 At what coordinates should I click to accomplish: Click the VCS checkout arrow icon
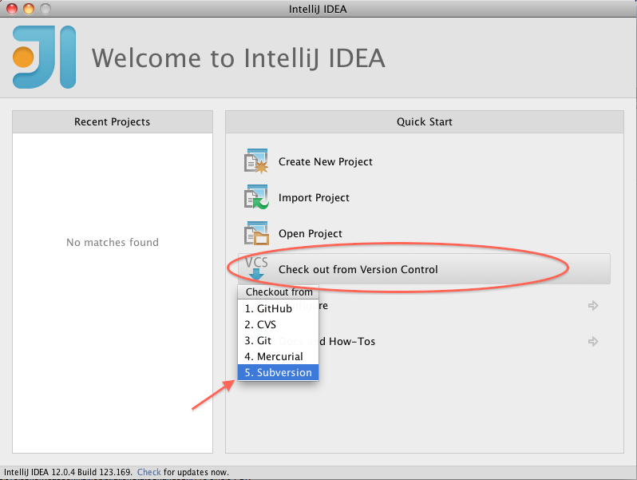[x=256, y=268]
